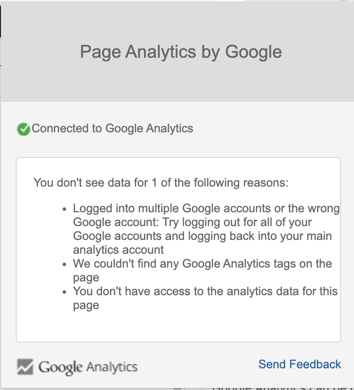This screenshot has width=354, height=390.
Task: Click the "analytics account" line in the first reason
Action: click(x=118, y=250)
